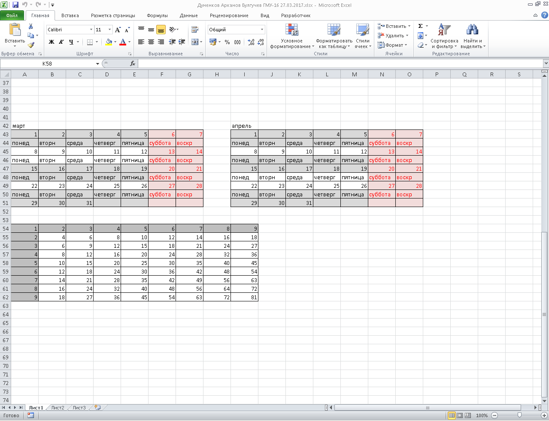Decrease indent icon
The width and height of the screenshot is (549, 421).
point(172,42)
